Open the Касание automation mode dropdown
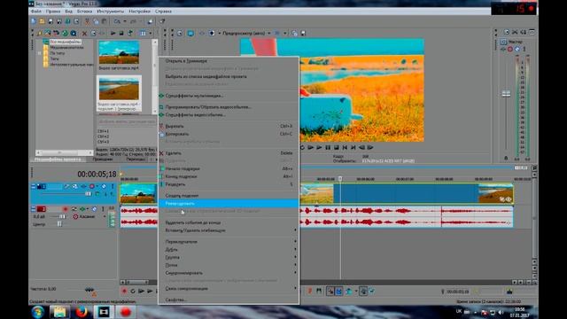The height and width of the screenshot is (319, 567). pos(89,216)
